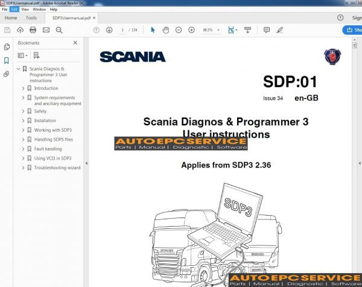
Task: Expand the Introduction bookmark
Action: click(x=23, y=88)
